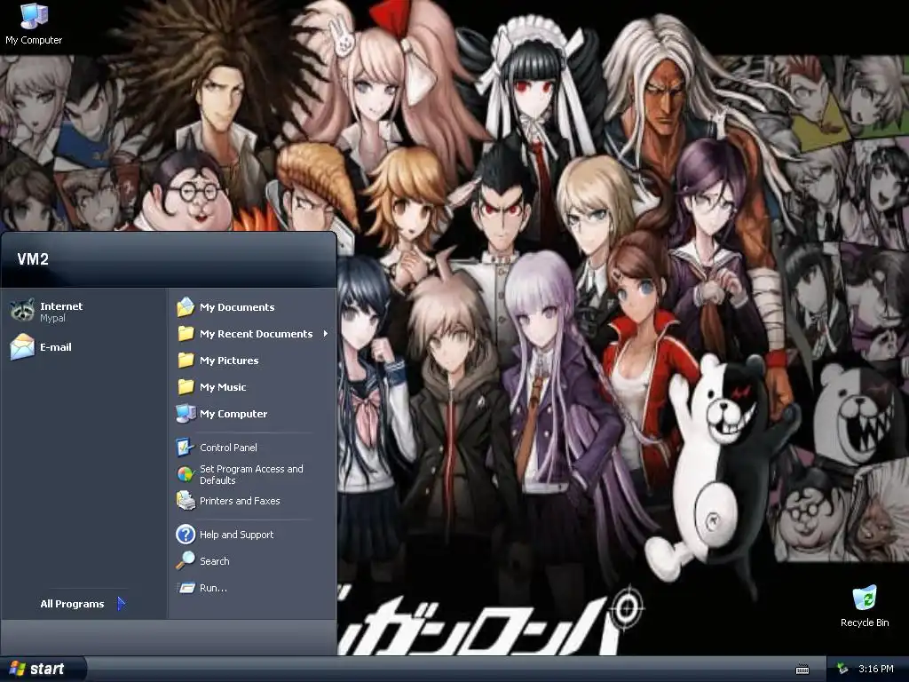
Task: Open the My Computer desktop icon
Action: coord(34,23)
